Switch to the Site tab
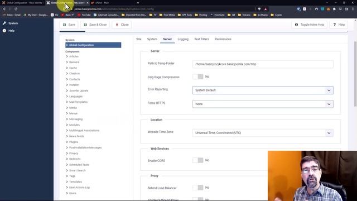Viewport: 357px width, 201px height. pos(139,39)
